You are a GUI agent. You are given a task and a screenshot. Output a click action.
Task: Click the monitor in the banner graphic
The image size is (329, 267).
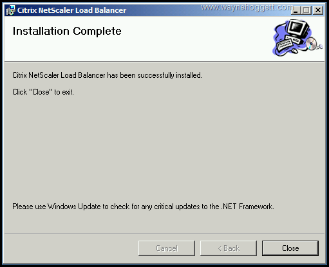[297, 28]
